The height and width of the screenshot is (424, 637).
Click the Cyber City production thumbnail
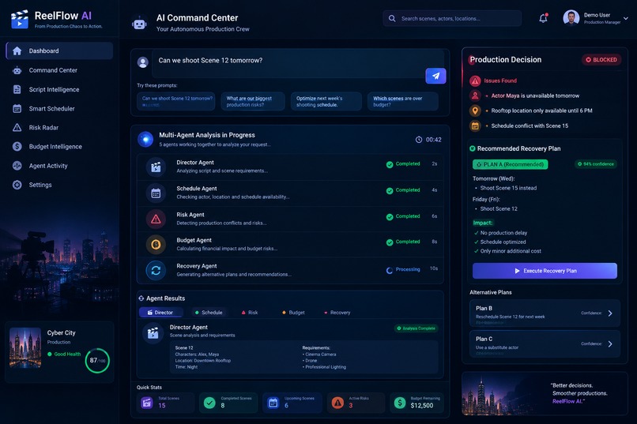tap(25, 347)
